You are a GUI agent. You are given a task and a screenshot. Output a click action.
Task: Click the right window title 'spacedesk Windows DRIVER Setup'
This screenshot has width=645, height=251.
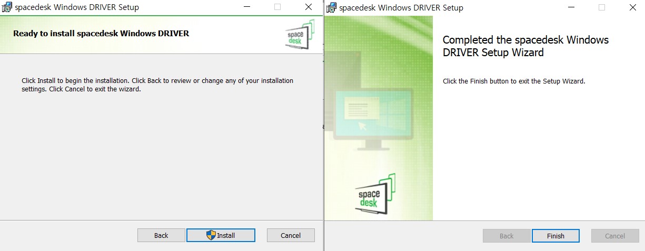(x=401, y=8)
